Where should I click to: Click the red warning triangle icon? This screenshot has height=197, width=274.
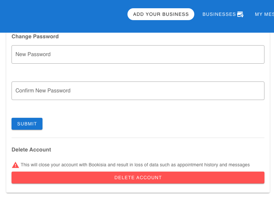tap(15, 165)
